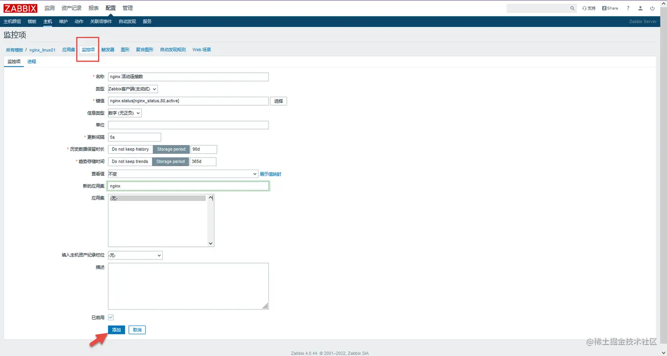Open the 填入主机资产纪录栏位 dropdown

click(x=135, y=255)
